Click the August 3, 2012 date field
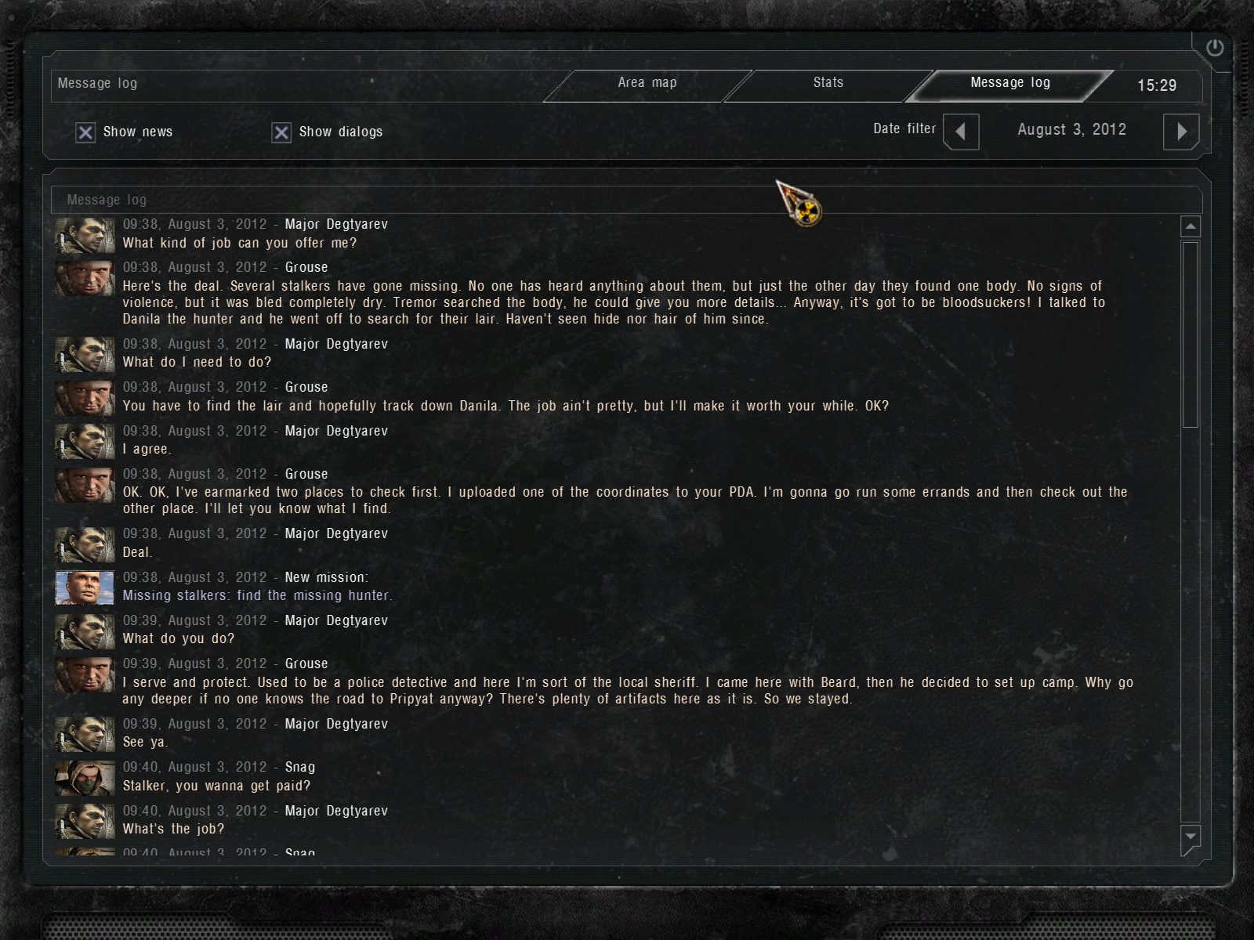The height and width of the screenshot is (940, 1254). click(x=1071, y=130)
